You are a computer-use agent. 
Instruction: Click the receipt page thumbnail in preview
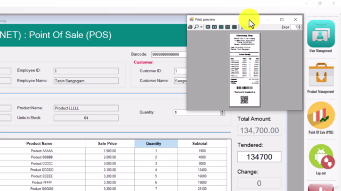pyautogui.click(x=245, y=70)
